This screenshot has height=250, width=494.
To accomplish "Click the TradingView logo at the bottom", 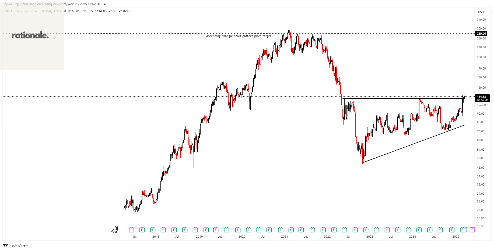I will coord(15,245).
